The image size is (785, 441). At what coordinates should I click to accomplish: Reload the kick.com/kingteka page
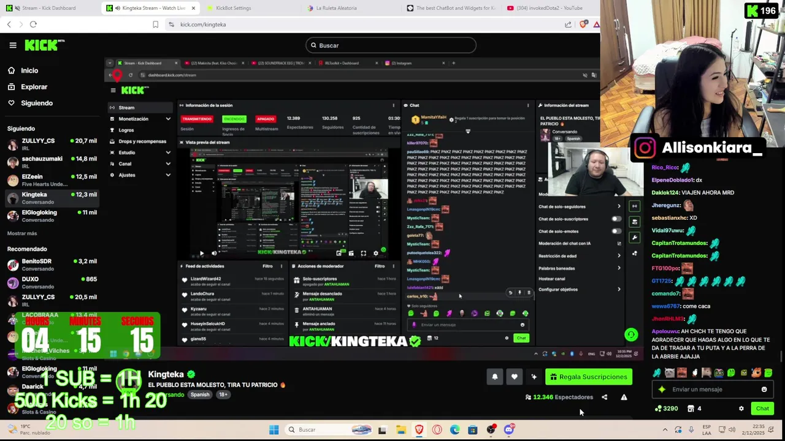click(33, 24)
